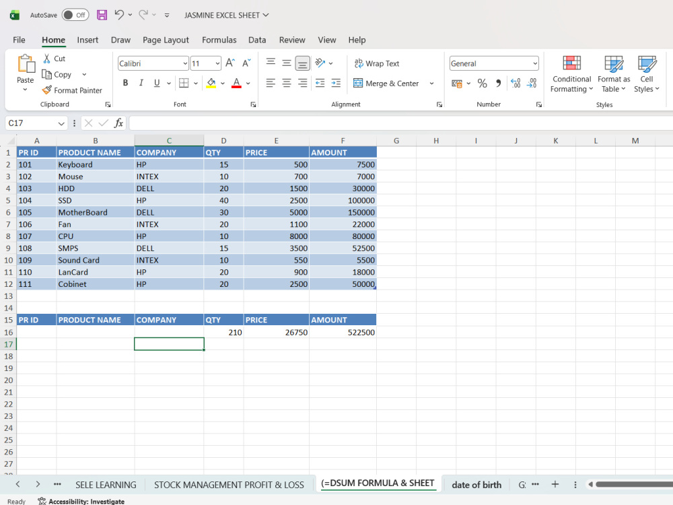This screenshot has width=673, height=505.
Task: Toggle underline formatting
Action: (157, 83)
